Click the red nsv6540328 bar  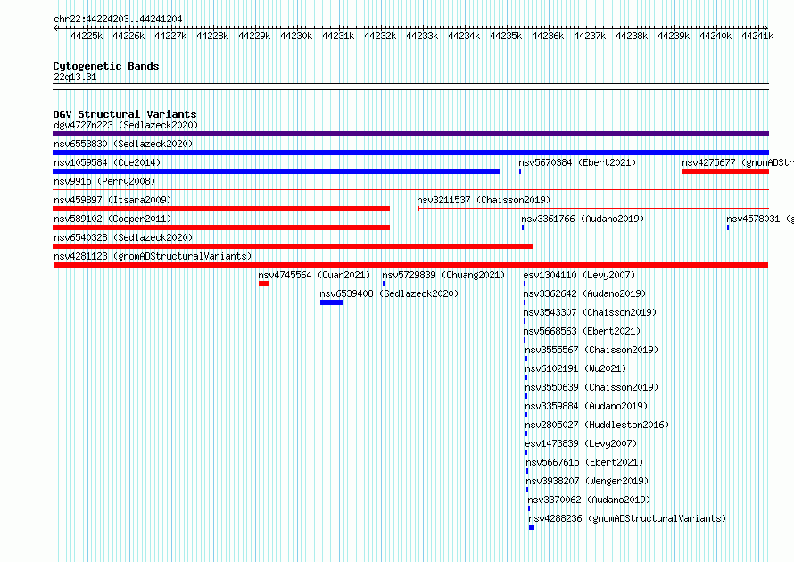pos(294,246)
